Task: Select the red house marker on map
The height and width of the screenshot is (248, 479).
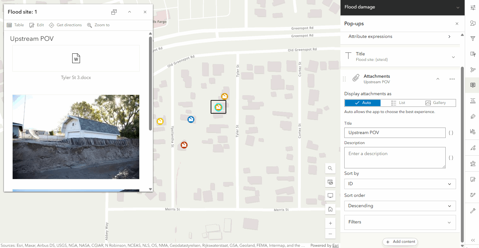Action: click(x=184, y=145)
